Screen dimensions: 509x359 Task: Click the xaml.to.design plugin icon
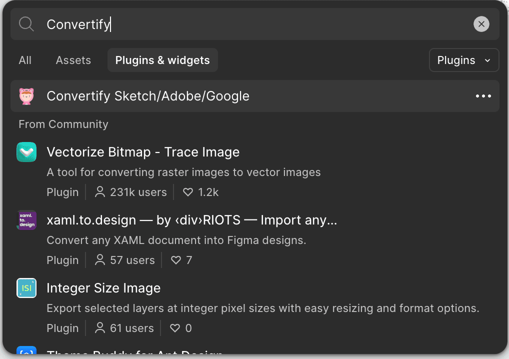pyautogui.click(x=26, y=220)
